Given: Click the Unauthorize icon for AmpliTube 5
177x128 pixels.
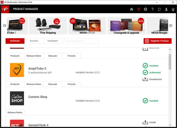Looking at the screenshot, I should 145,79.
